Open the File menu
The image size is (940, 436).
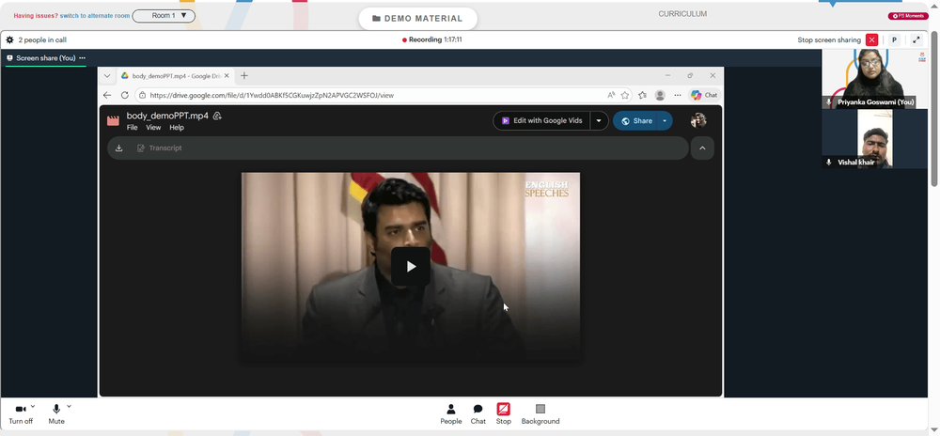132,128
